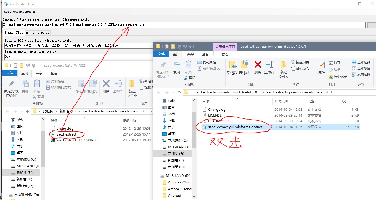Click Invert Selection in right ribbon

point(361,74)
